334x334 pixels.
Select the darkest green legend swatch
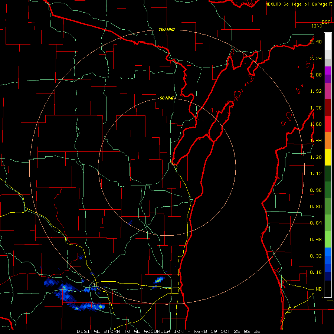[328, 173]
